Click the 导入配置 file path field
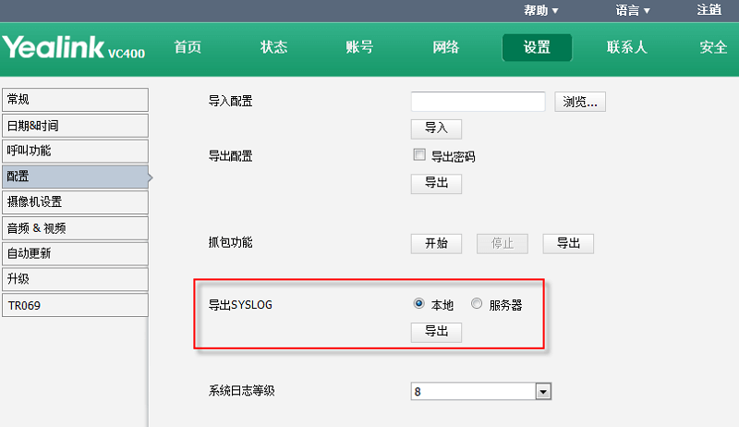 (x=478, y=102)
